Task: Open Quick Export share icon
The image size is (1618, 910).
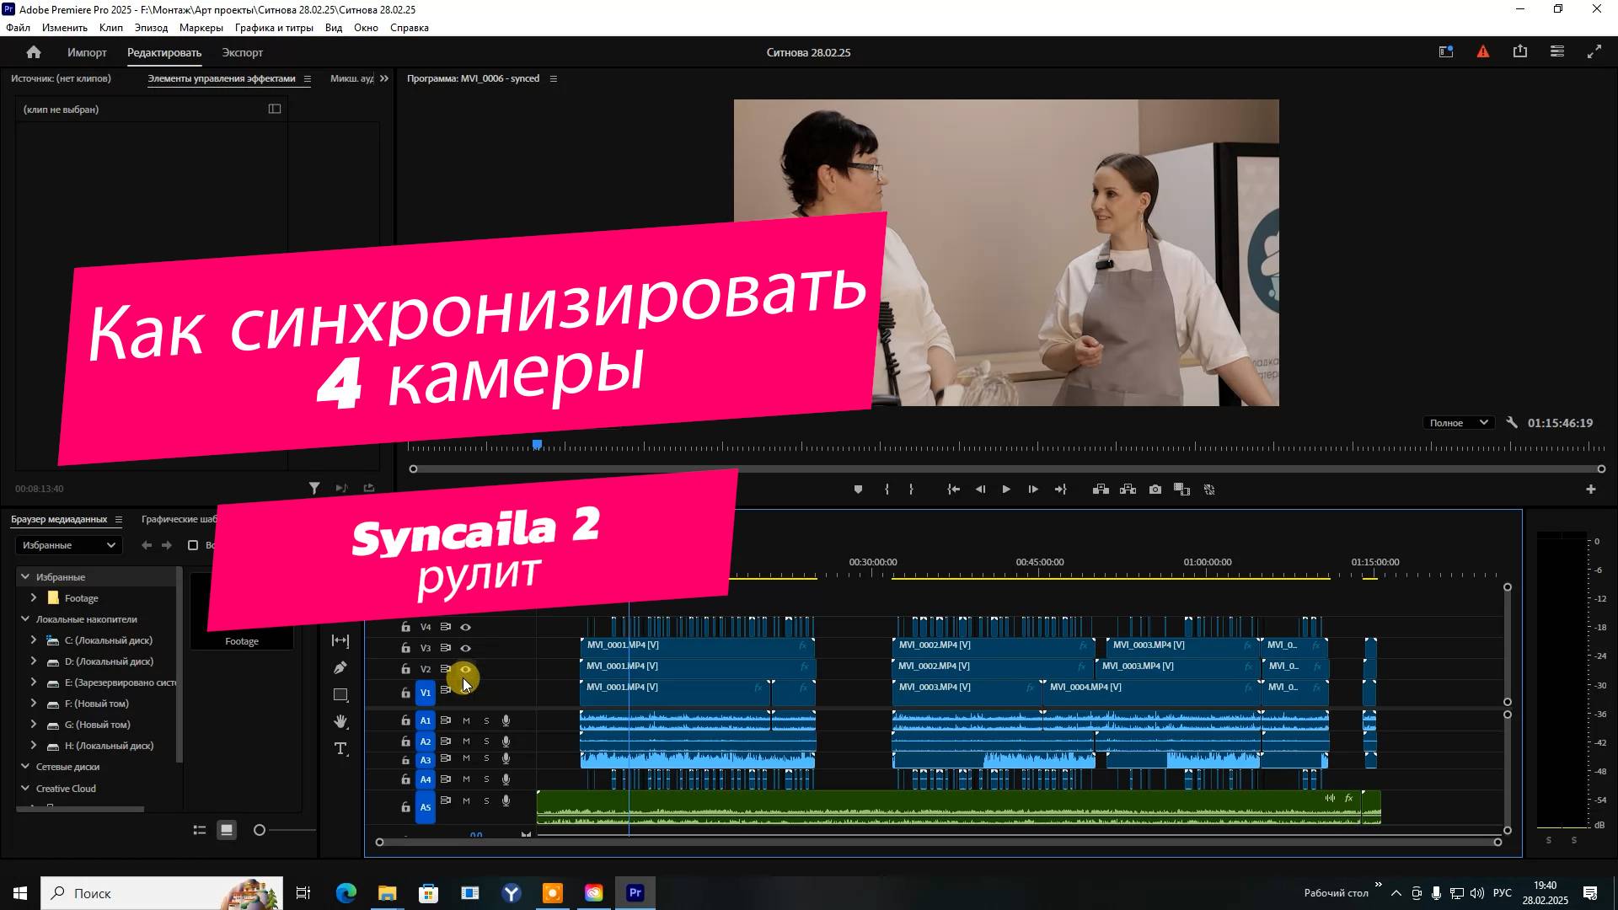Action: (1520, 52)
